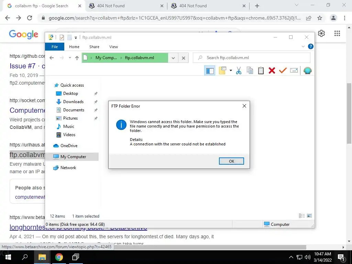The image size is (352, 264).
Task: Click the properties checkbox icon in title bar
Action: [62, 37]
